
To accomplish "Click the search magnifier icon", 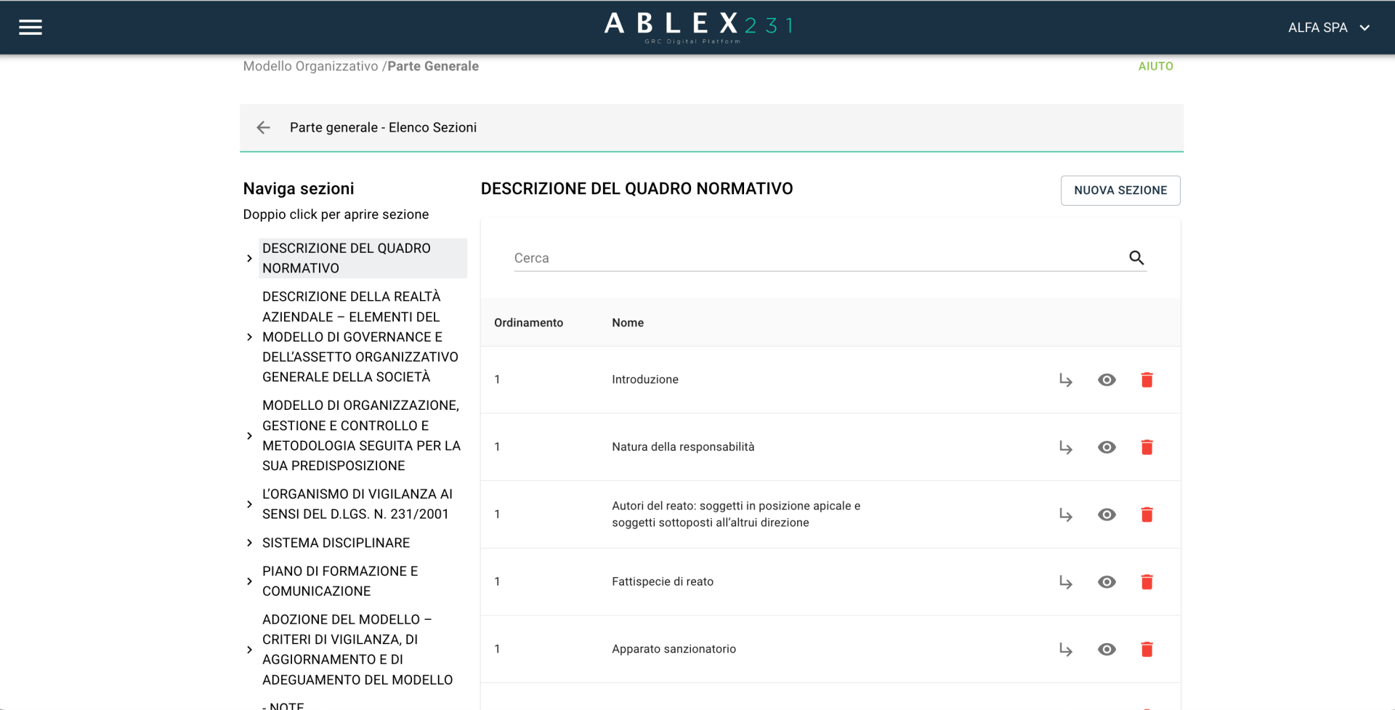I will [1136, 258].
